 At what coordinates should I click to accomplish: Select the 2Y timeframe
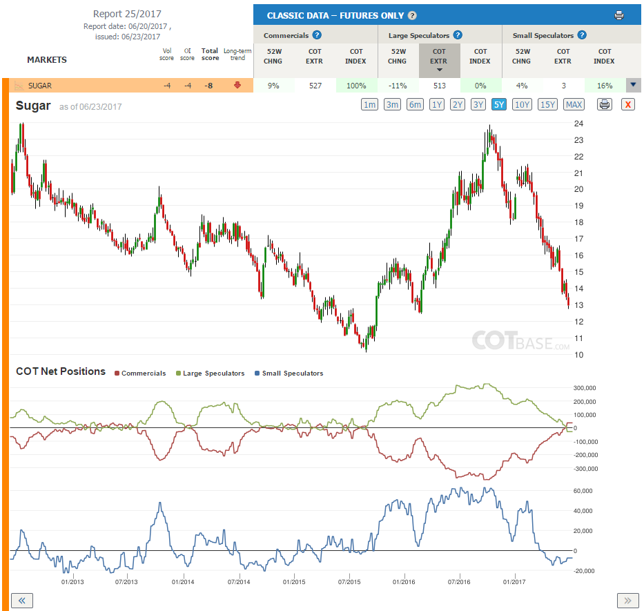pyautogui.click(x=458, y=104)
